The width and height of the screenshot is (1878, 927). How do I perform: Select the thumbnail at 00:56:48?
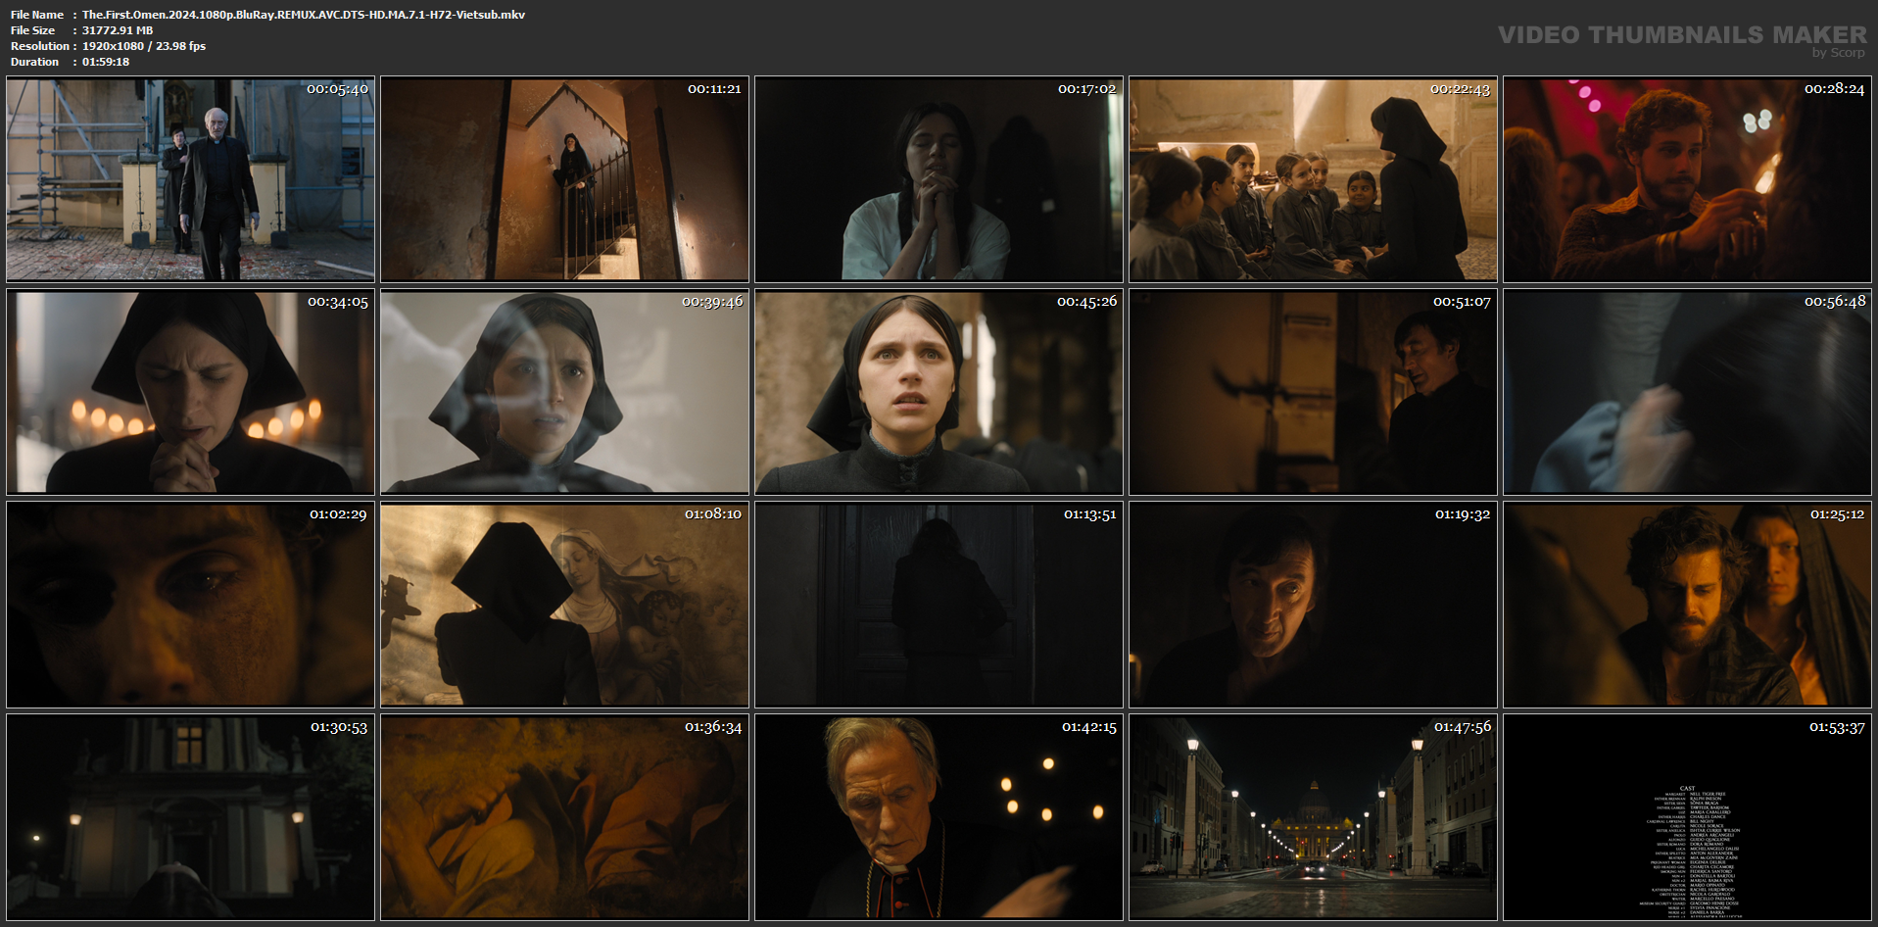point(1687,392)
